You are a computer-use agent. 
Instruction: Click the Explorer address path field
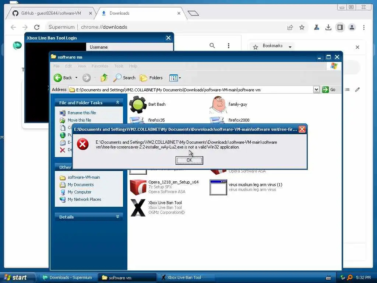191,90
